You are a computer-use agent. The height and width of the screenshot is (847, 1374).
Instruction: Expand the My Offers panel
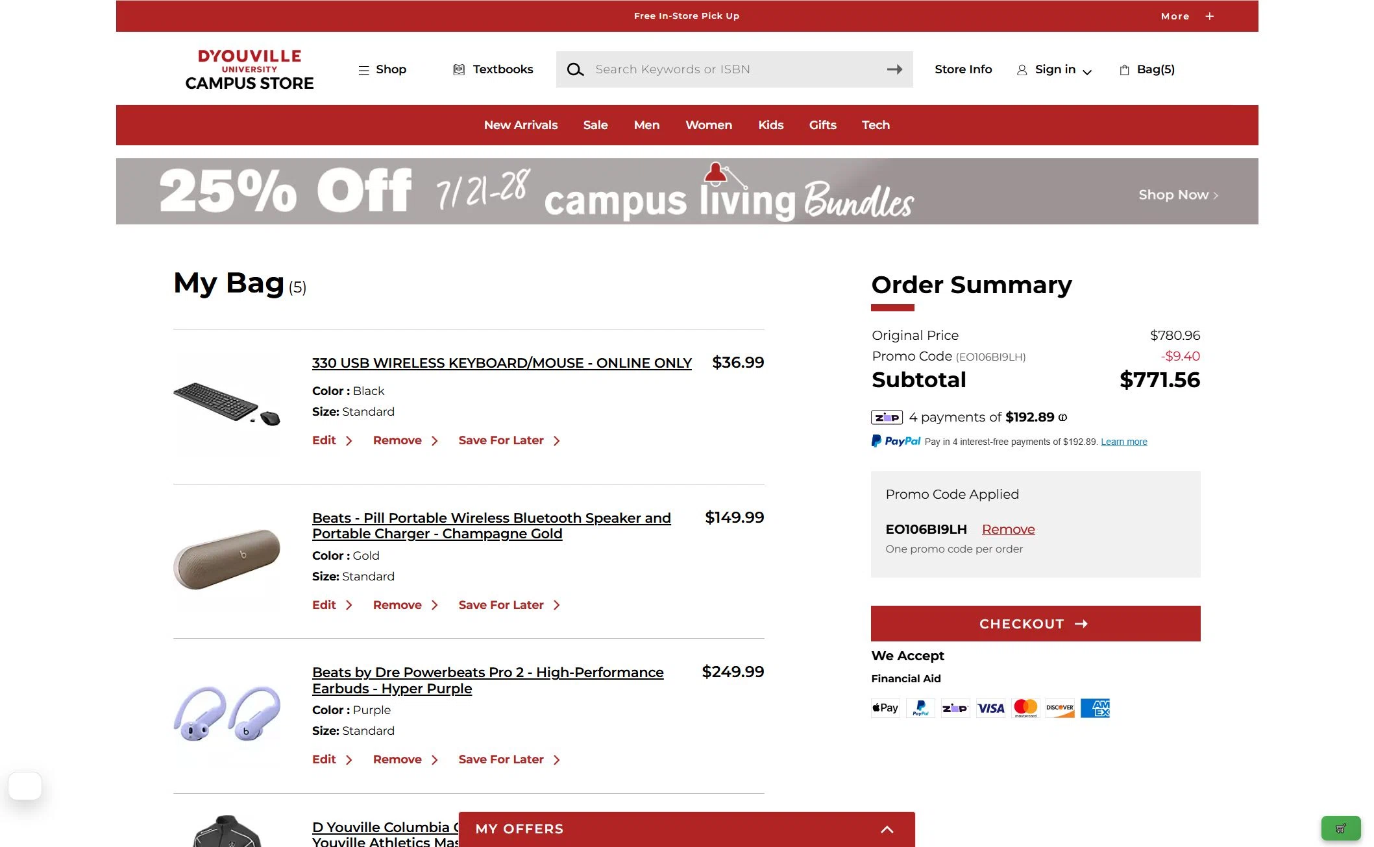(x=887, y=829)
